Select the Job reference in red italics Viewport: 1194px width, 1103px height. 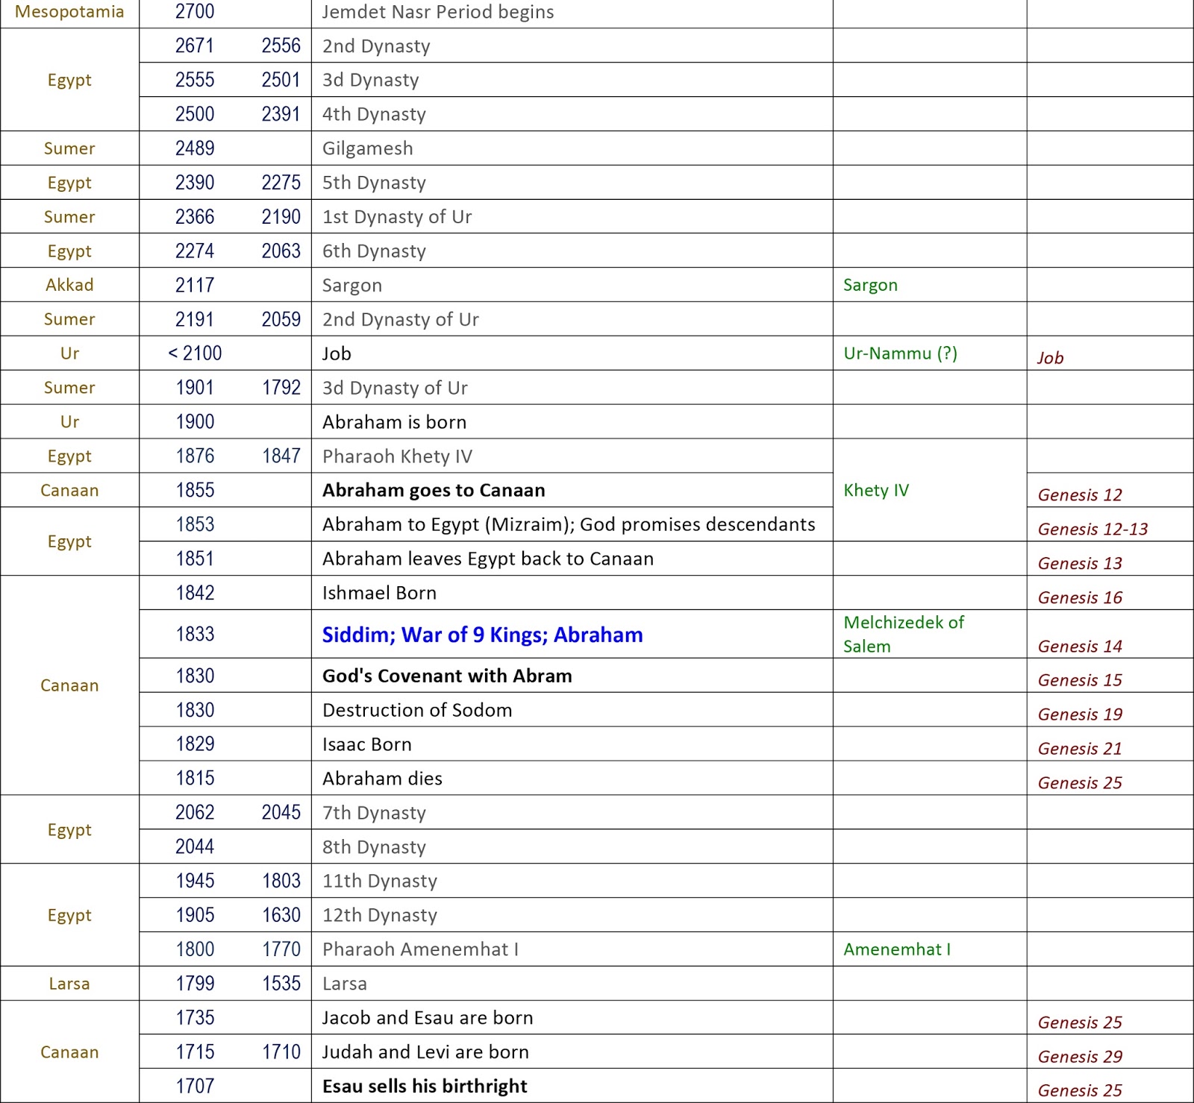click(x=1050, y=358)
